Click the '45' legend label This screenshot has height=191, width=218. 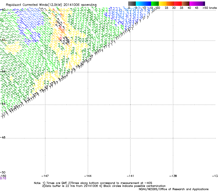(x=196, y=8)
